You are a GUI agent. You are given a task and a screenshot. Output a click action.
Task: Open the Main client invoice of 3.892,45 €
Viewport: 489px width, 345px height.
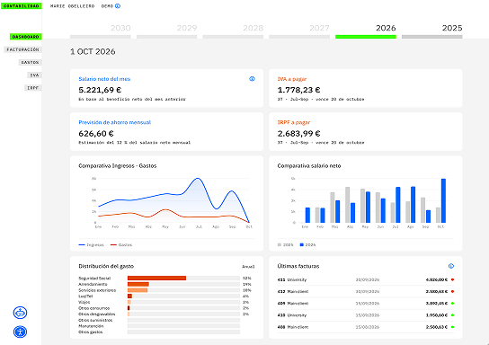(x=366, y=304)
